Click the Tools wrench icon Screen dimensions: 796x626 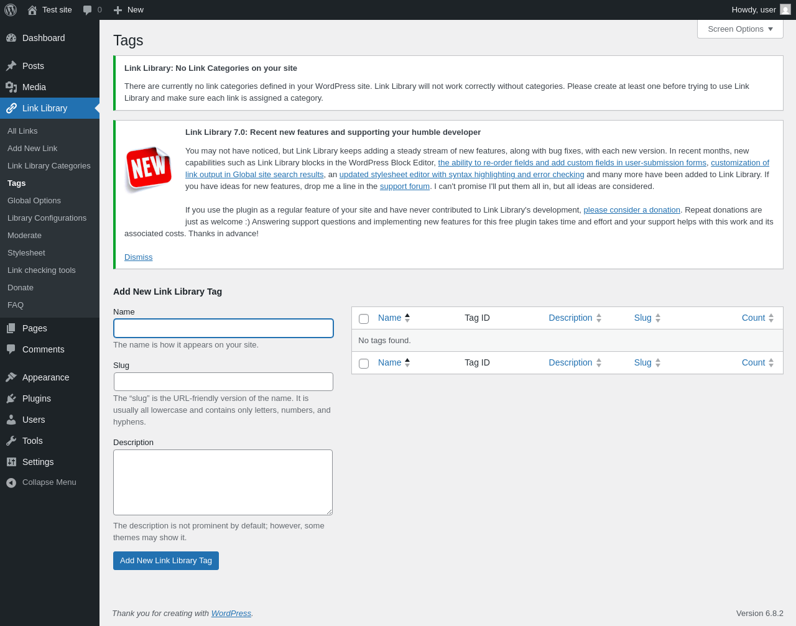click(x=11, y=441)
